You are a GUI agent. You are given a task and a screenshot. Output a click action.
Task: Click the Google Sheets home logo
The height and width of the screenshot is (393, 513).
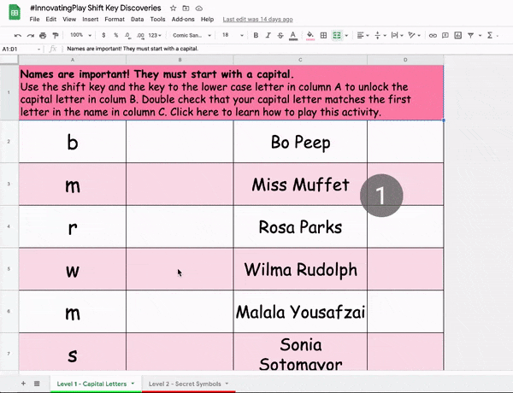click(x=15, y=13)
